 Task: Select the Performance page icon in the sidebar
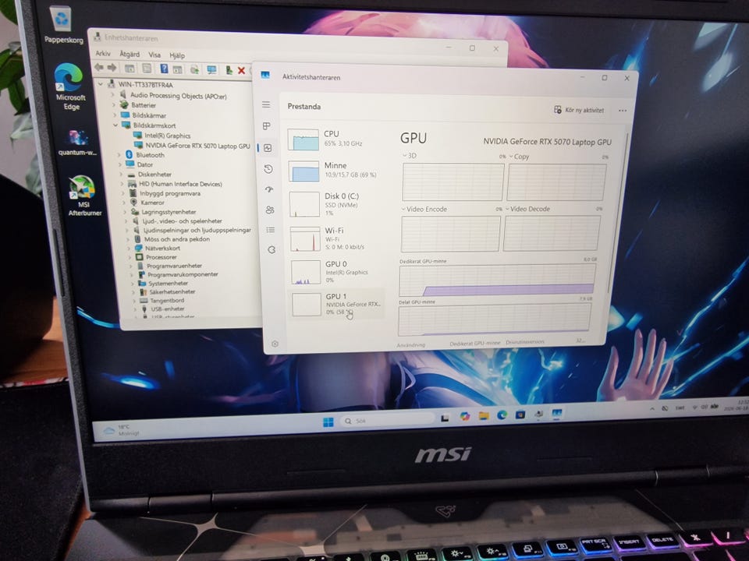(x=268, y=148)
